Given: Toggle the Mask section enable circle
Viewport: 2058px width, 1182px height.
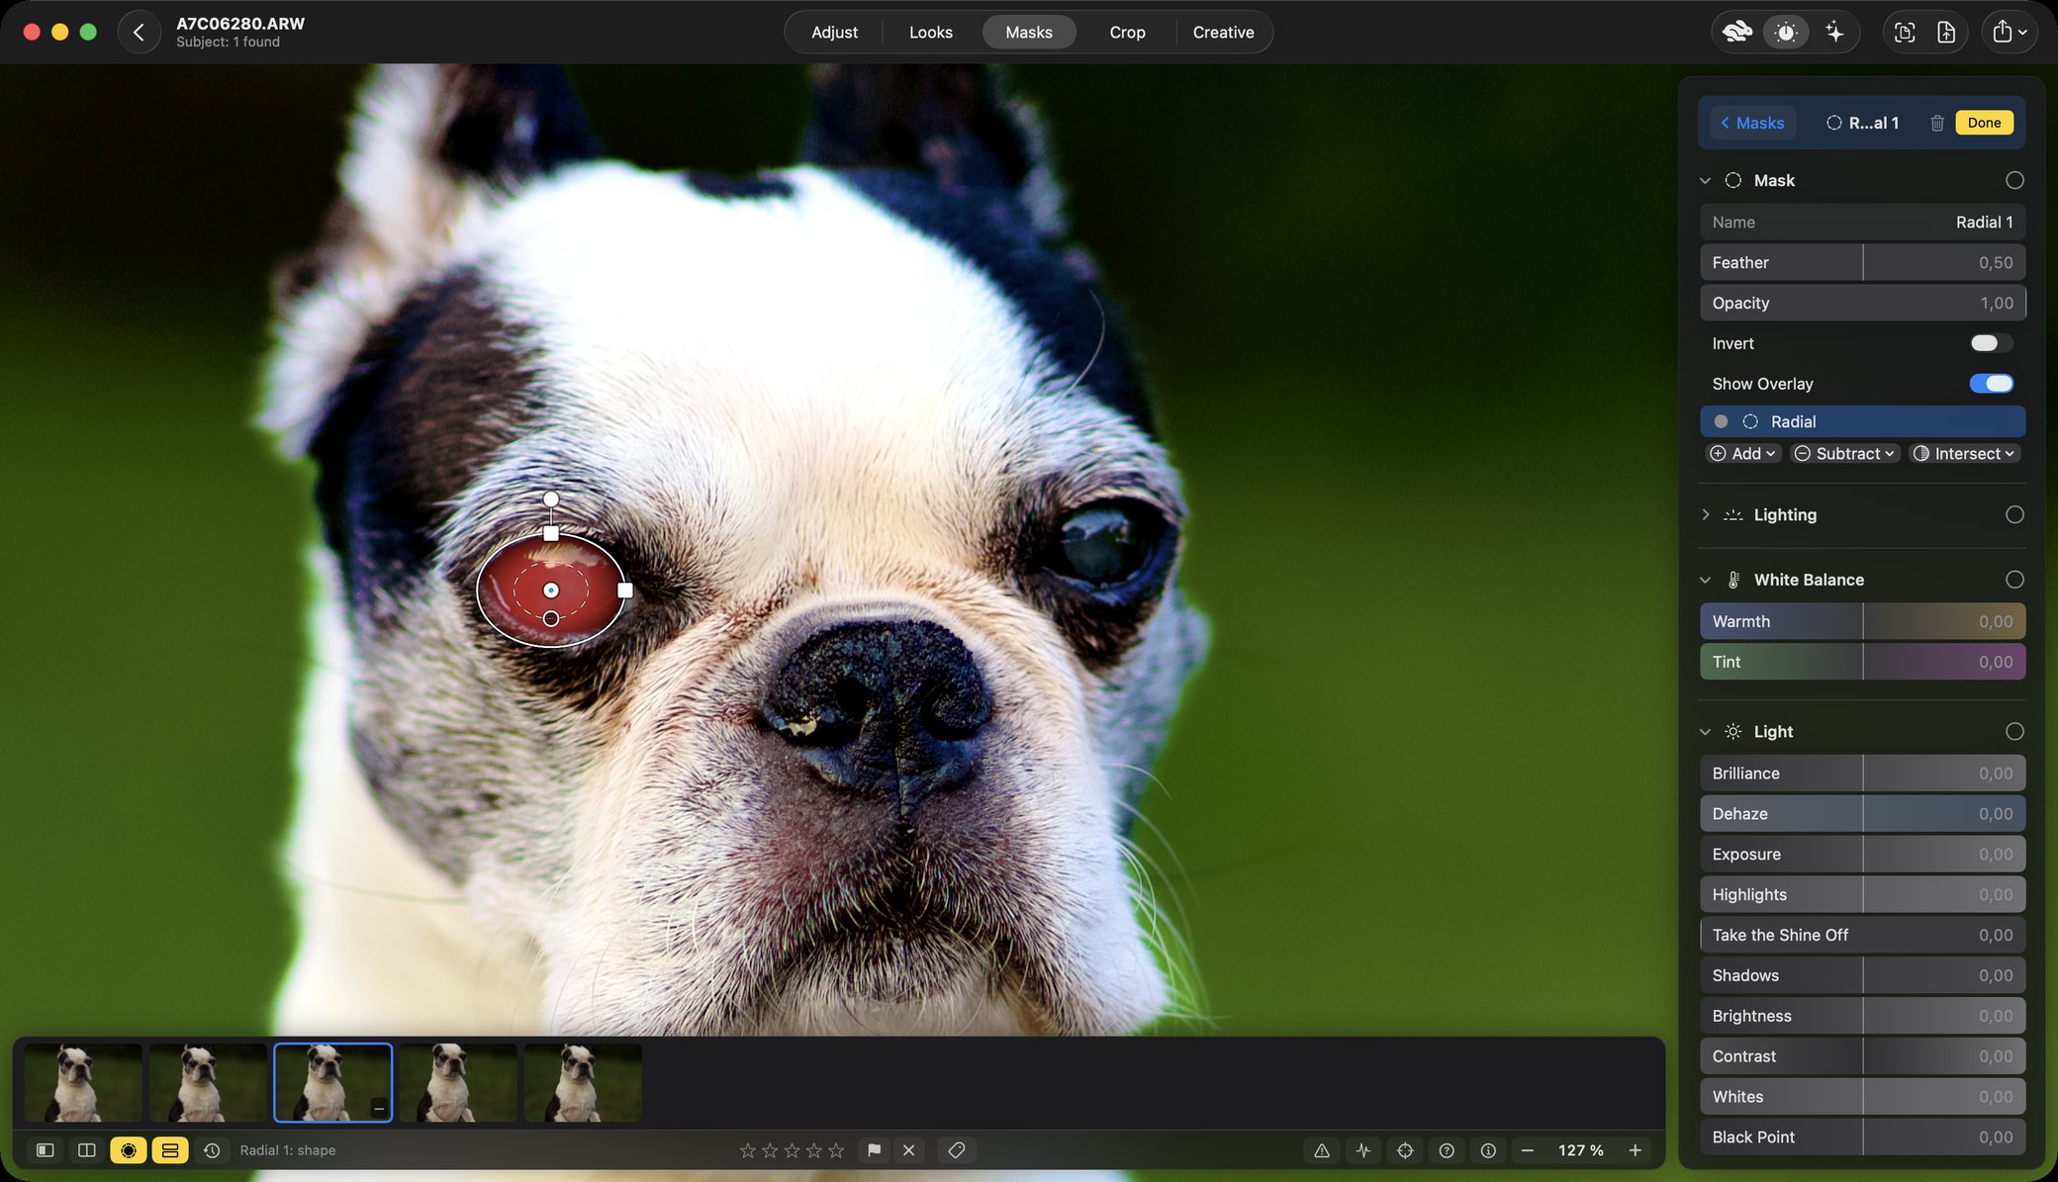Looking at the screenshot, I should click(x=2014, y=180).
